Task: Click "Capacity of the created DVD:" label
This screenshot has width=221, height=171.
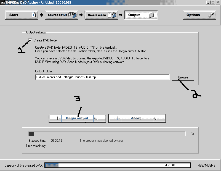Action: [23, 165]
